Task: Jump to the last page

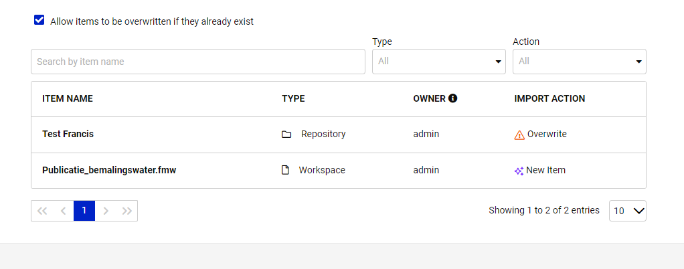Action: (x=127, y=211)
